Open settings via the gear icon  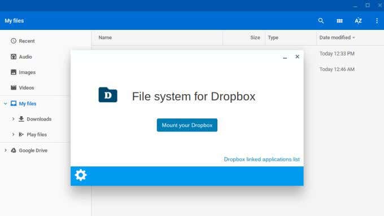[81, 175]
